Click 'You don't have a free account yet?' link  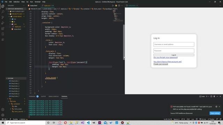pos(168,62)
